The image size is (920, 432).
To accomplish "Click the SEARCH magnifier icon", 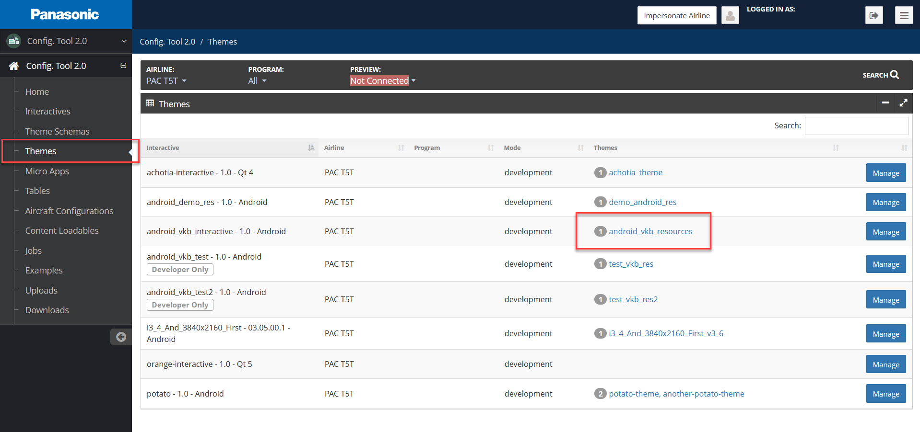I will (x=895, y=75).
